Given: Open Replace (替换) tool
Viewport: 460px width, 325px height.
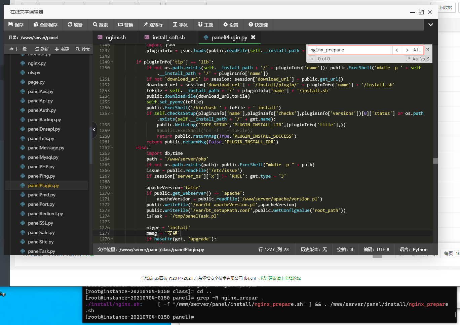Looking at the screenshot, I should [x=125, y=25].
